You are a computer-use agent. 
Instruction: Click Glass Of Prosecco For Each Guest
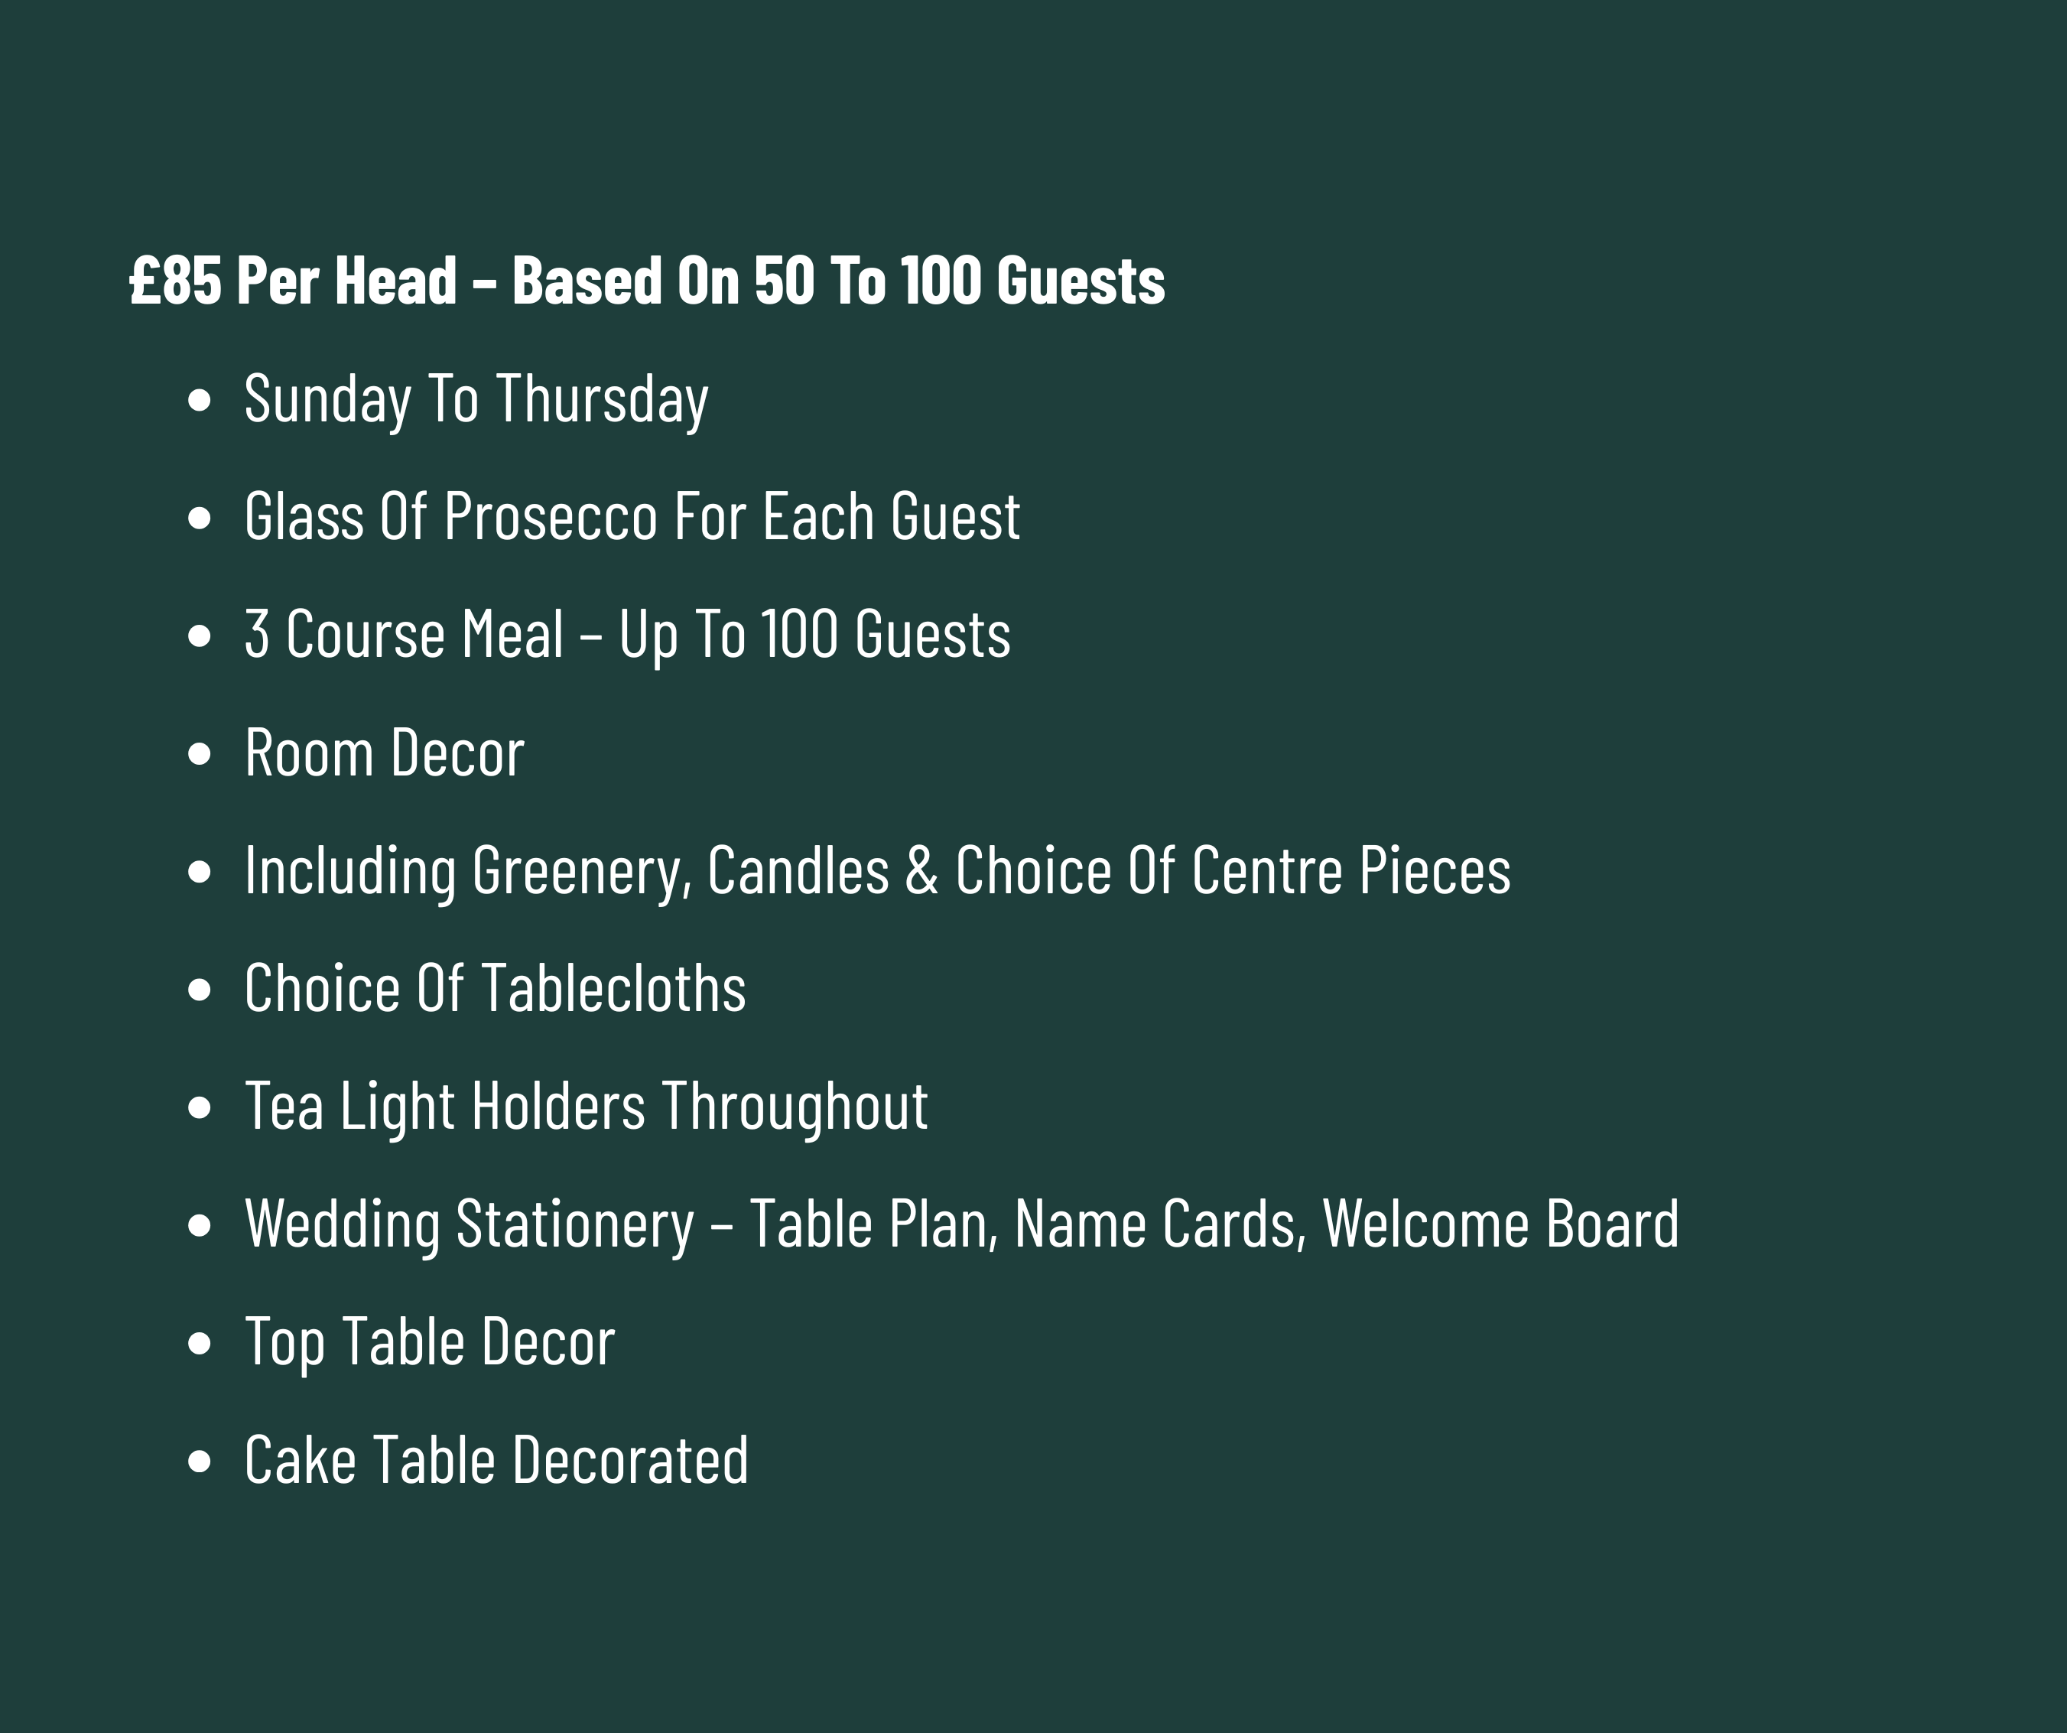point(632,517)
